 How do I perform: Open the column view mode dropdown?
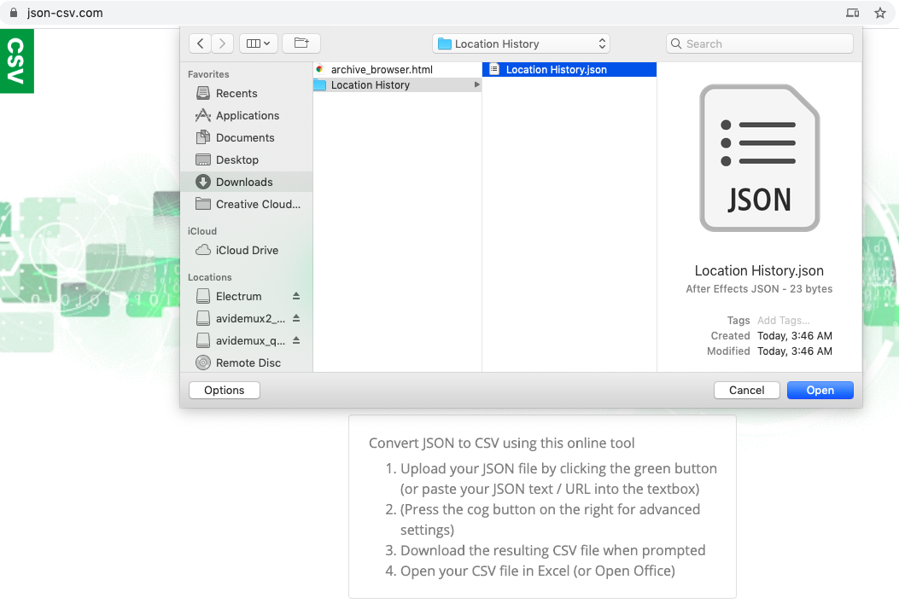[258, 43]
